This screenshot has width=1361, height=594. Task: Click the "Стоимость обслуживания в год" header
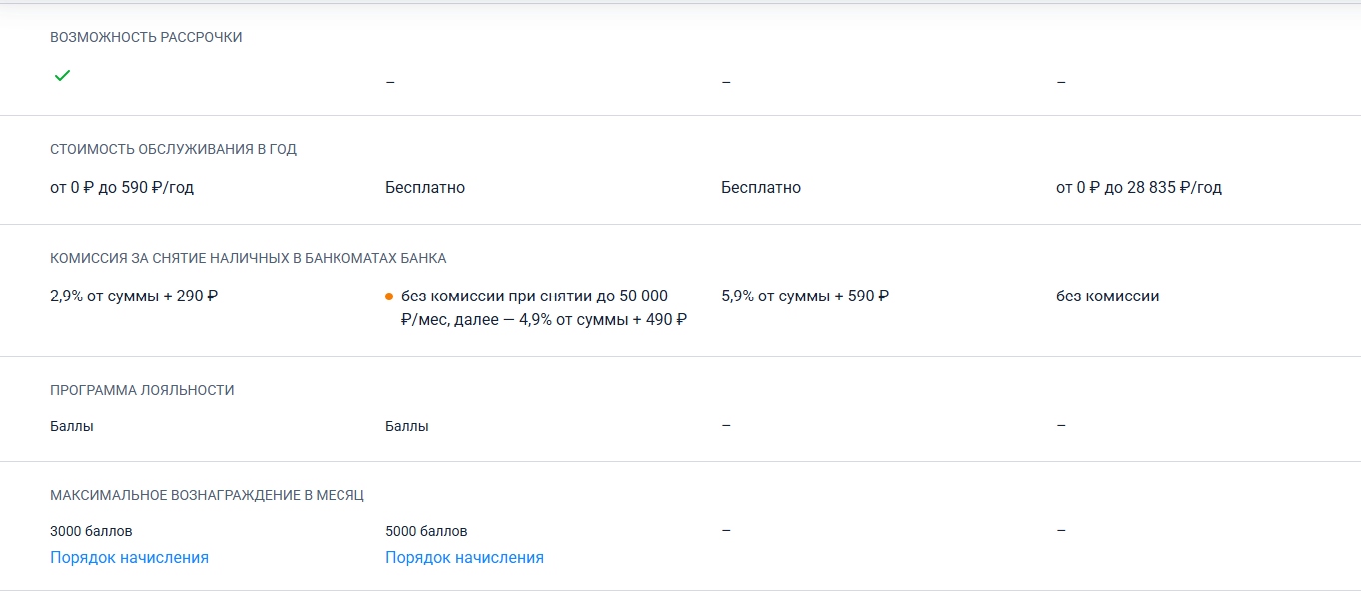[x=173, y=149]
